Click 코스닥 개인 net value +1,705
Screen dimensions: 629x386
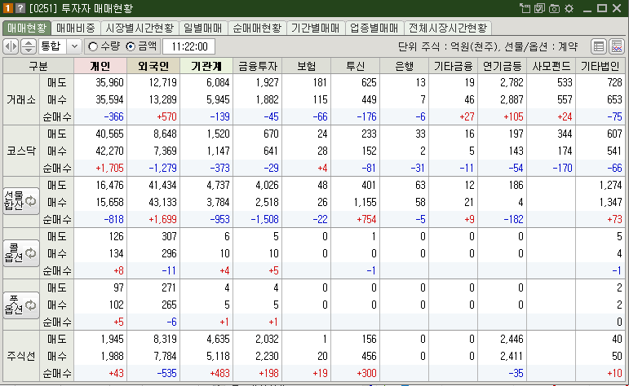[109, 169]
